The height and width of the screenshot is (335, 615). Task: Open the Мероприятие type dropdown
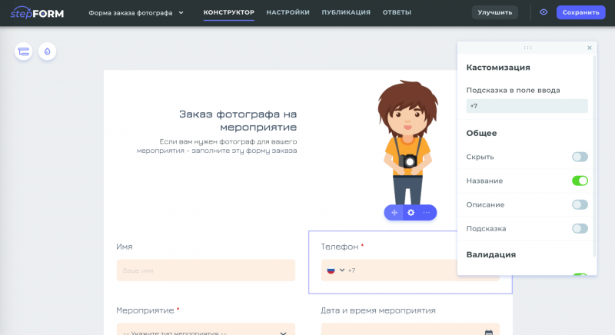(x=205, y=333)
